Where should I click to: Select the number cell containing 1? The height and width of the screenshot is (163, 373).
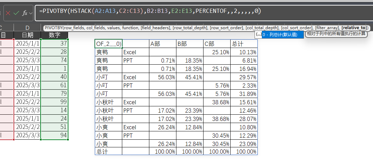click(55, 68)
